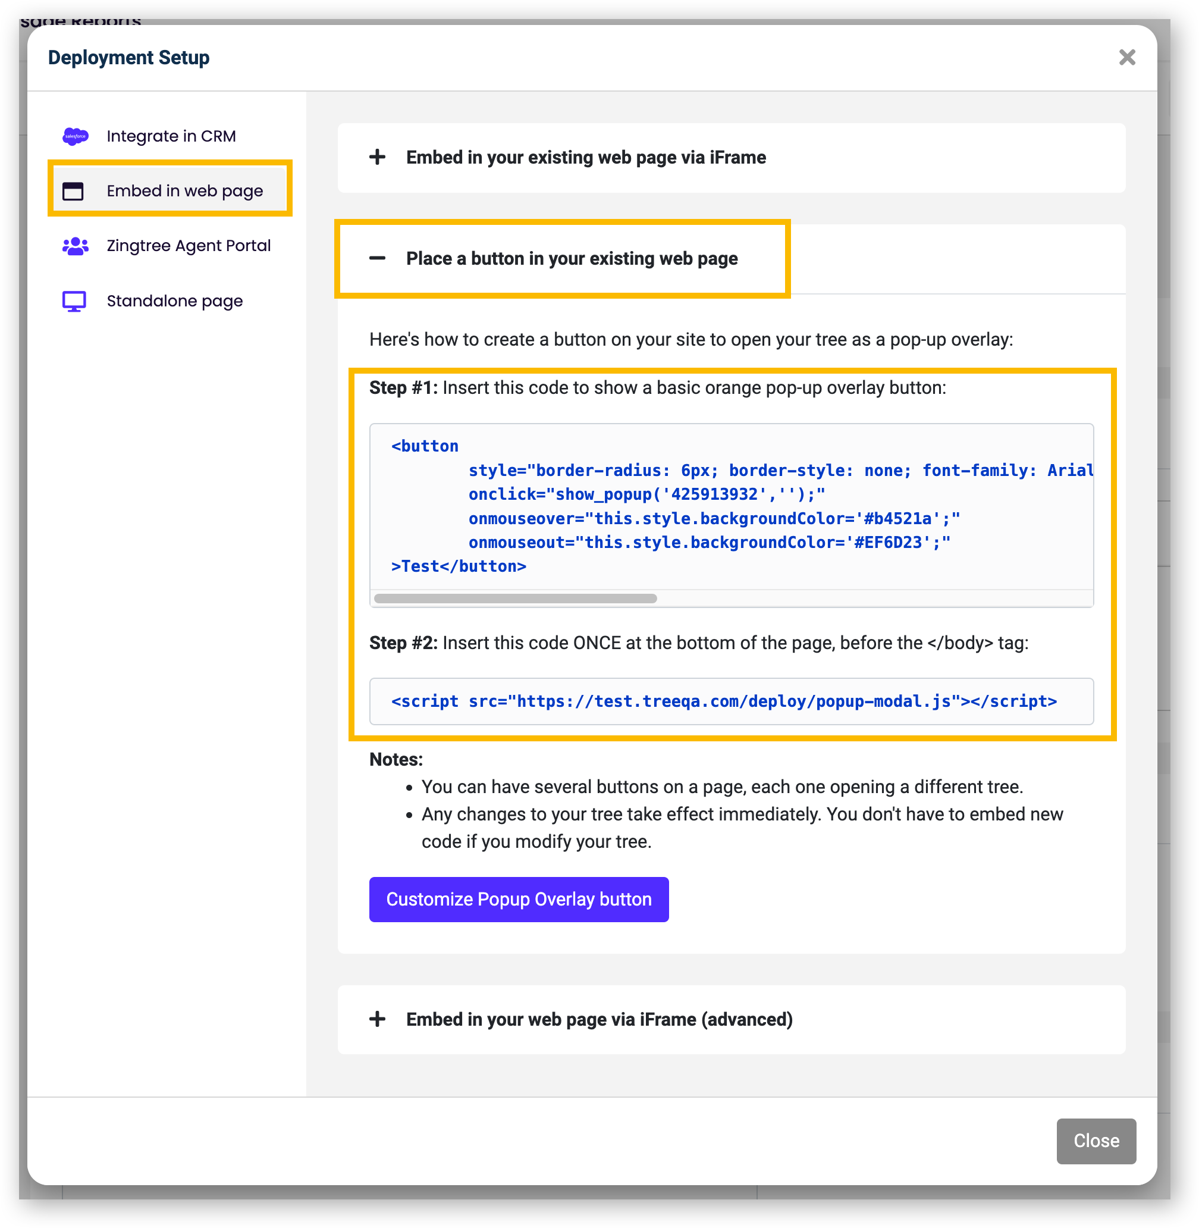Screen dimensions: 1199x1228
Task: Select Embed in web page in the sidebar
Action: pyautogui.click(x=184, y=191)
